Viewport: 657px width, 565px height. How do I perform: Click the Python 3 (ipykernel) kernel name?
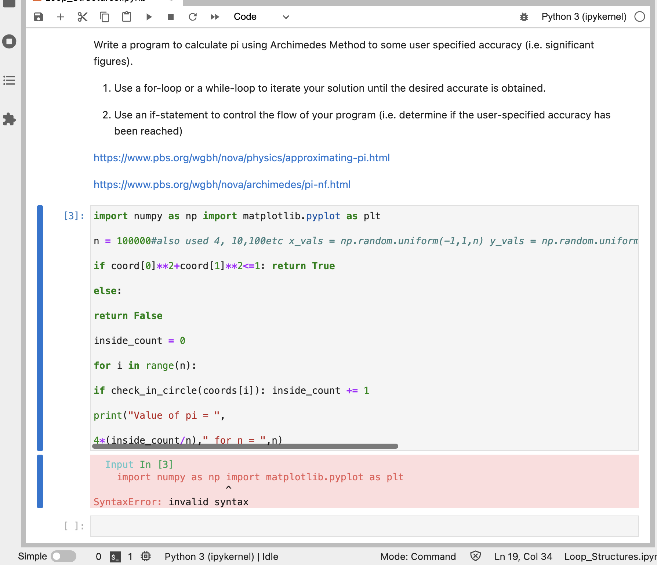point(584,17)
